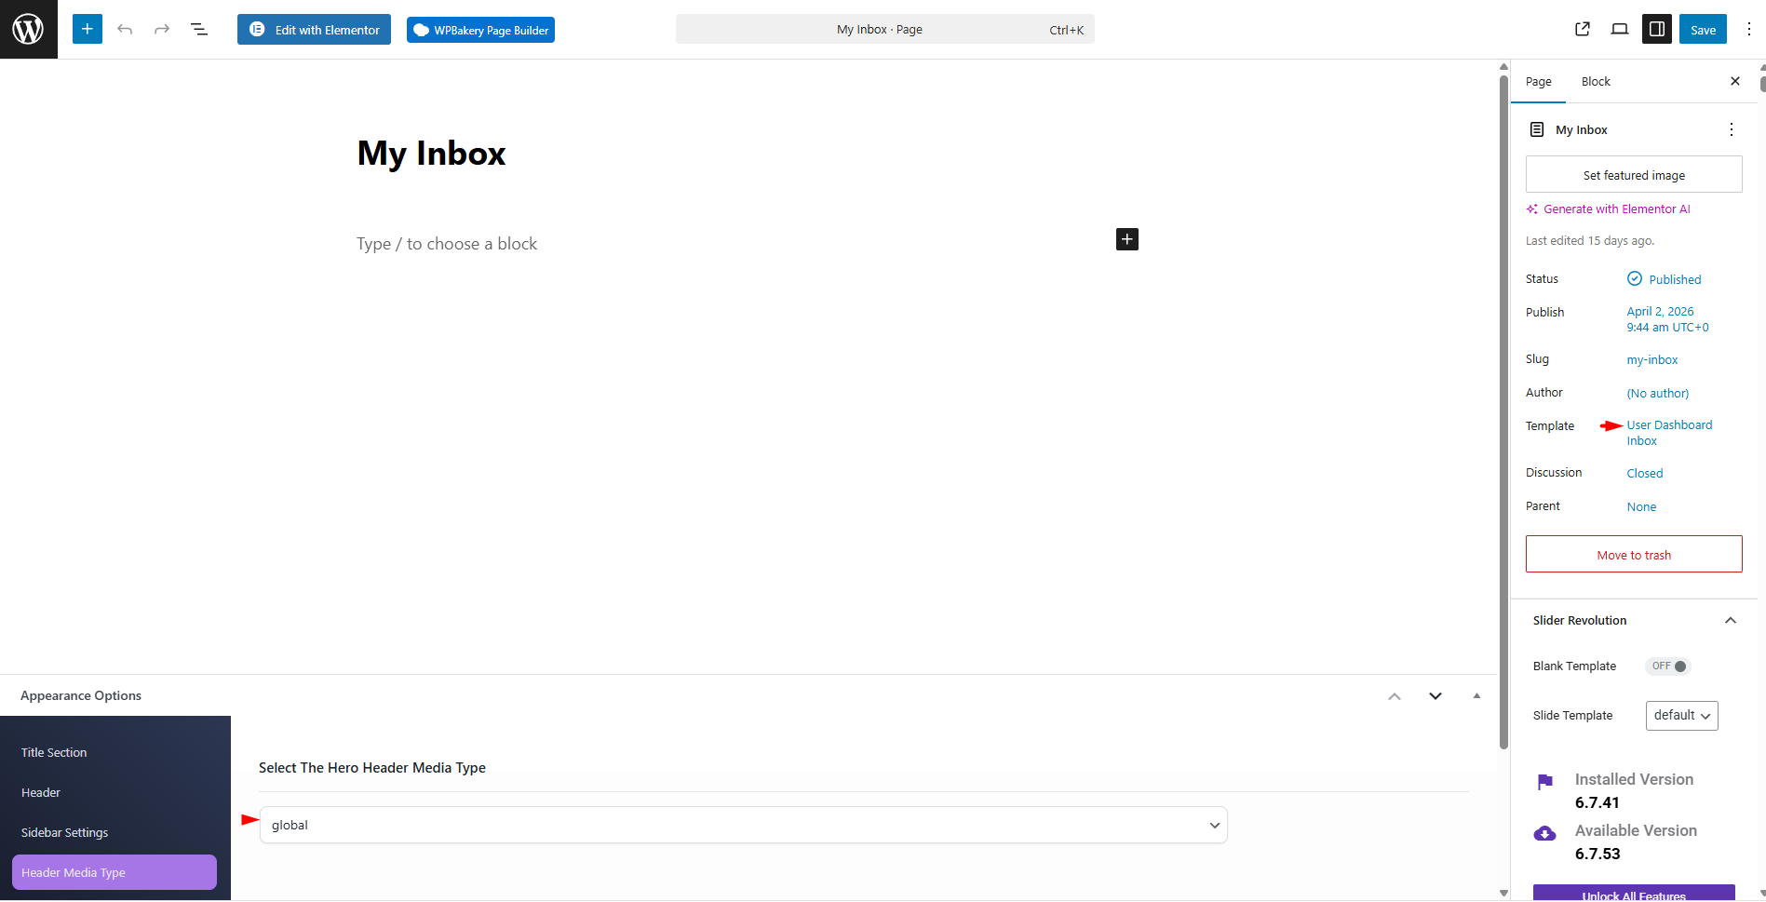
Task: Open the Slide Template default dropdown
Action: pos(1681,716)
